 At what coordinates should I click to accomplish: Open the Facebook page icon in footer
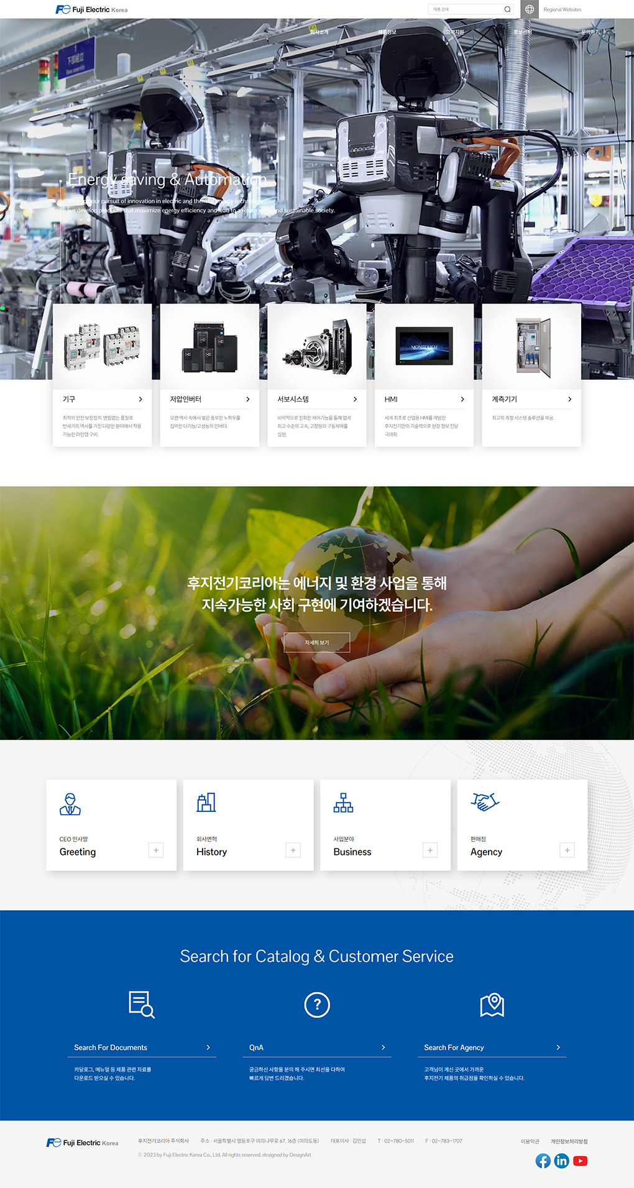pyautogui.click(x=543, y=1161)
